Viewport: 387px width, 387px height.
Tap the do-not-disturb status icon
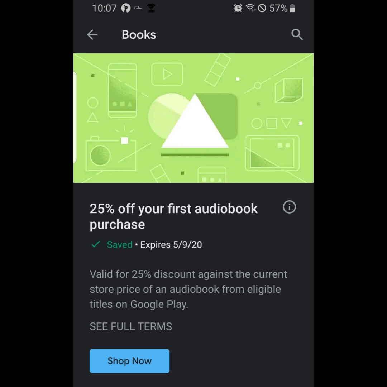point(262,8)
